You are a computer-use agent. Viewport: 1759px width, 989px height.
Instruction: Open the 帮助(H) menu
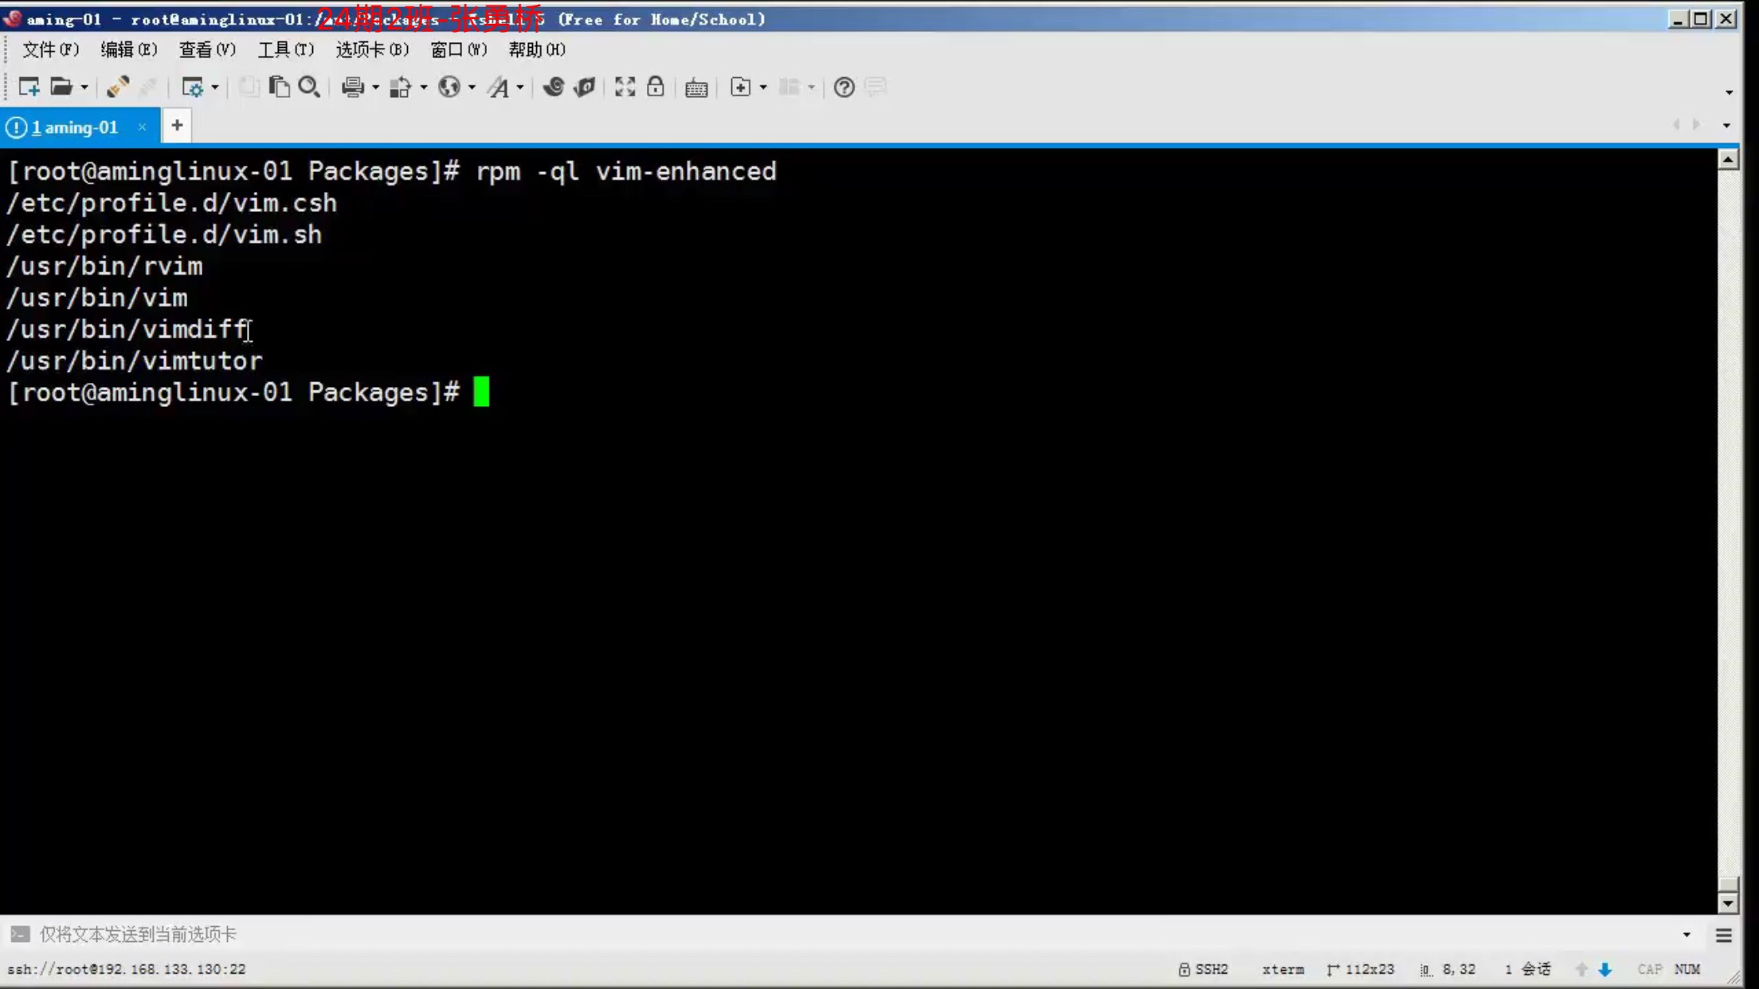coord(537,49)
